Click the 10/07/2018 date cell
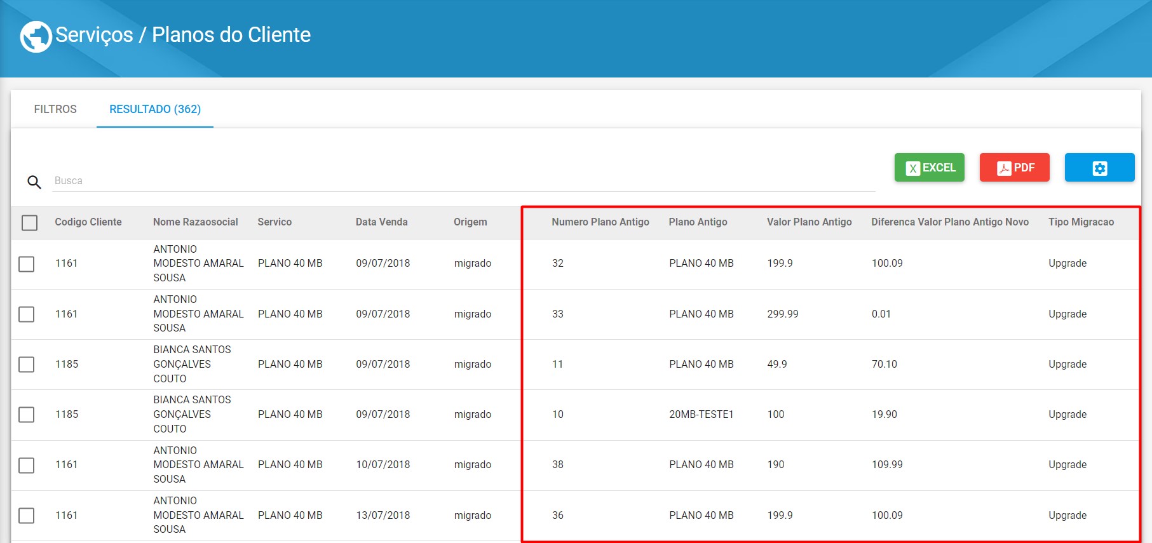 pyautogui.click(x=383, y=465)
